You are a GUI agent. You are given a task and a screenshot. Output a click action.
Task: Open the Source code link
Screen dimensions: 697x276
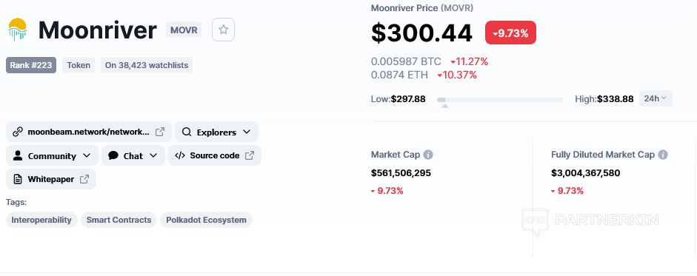pyautogui.click(x=215, y=155)
